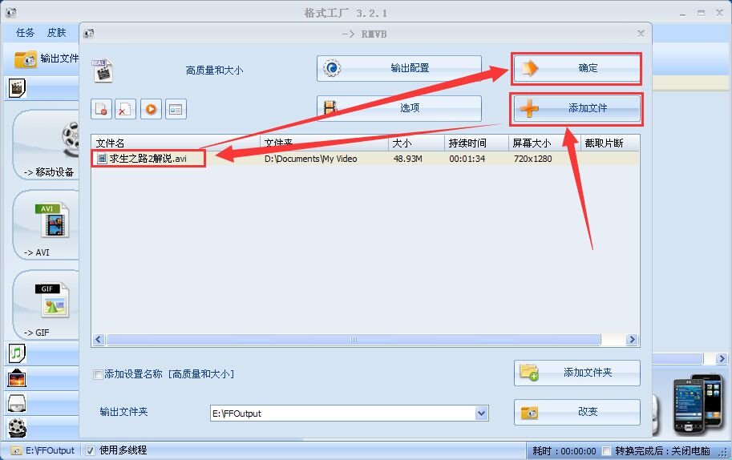Open the picture category icon in the sidebar
Screen dimensions: 732x460
coord(18,378)
